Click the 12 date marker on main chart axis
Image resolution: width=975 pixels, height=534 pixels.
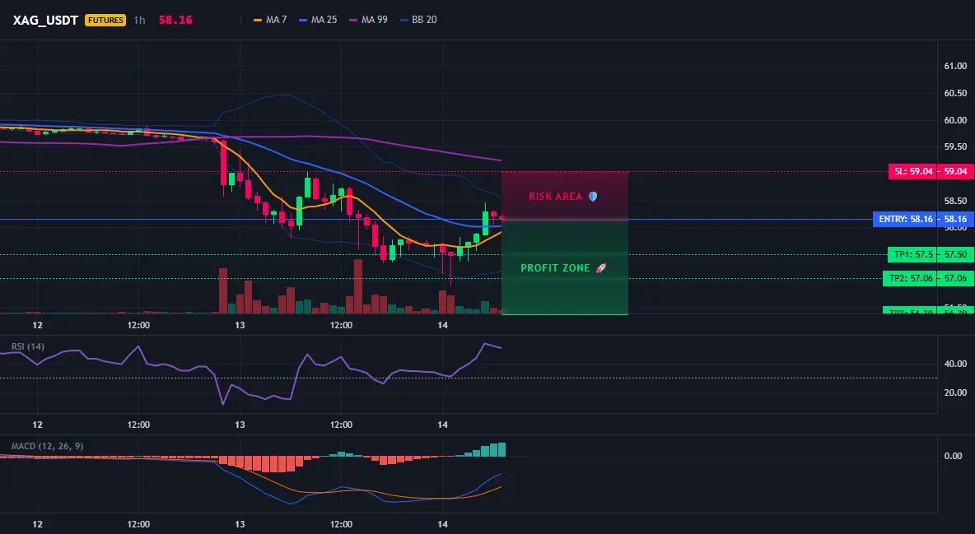[x=37, y=325]
